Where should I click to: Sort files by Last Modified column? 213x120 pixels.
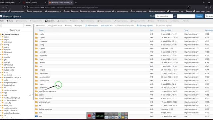click(x=166, y=30)
